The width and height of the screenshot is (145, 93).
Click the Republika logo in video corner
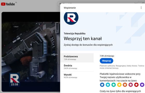15,78
